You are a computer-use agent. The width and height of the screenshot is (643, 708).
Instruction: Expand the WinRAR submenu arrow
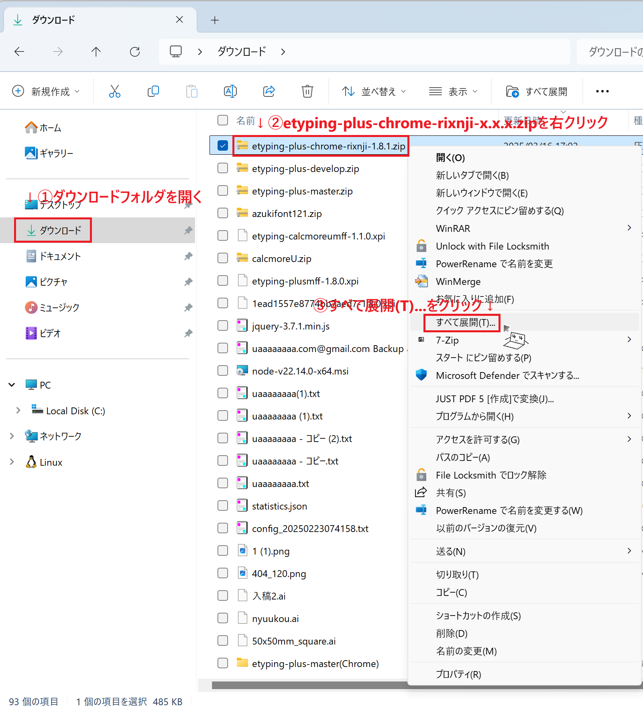(x=629, y=228)
